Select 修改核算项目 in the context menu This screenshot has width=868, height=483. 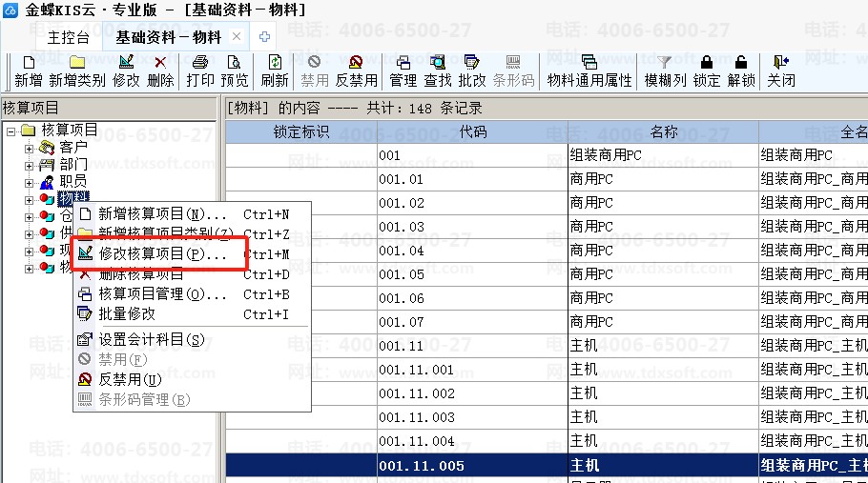click(162, 254)
